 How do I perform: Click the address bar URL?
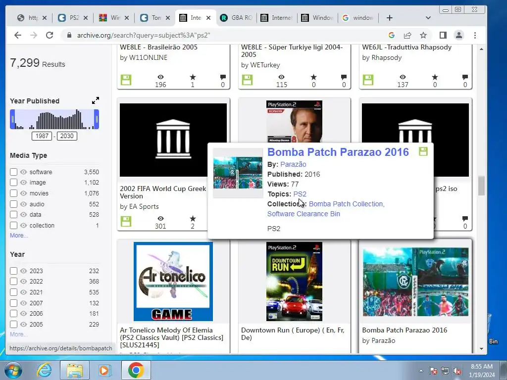(144, 35)
